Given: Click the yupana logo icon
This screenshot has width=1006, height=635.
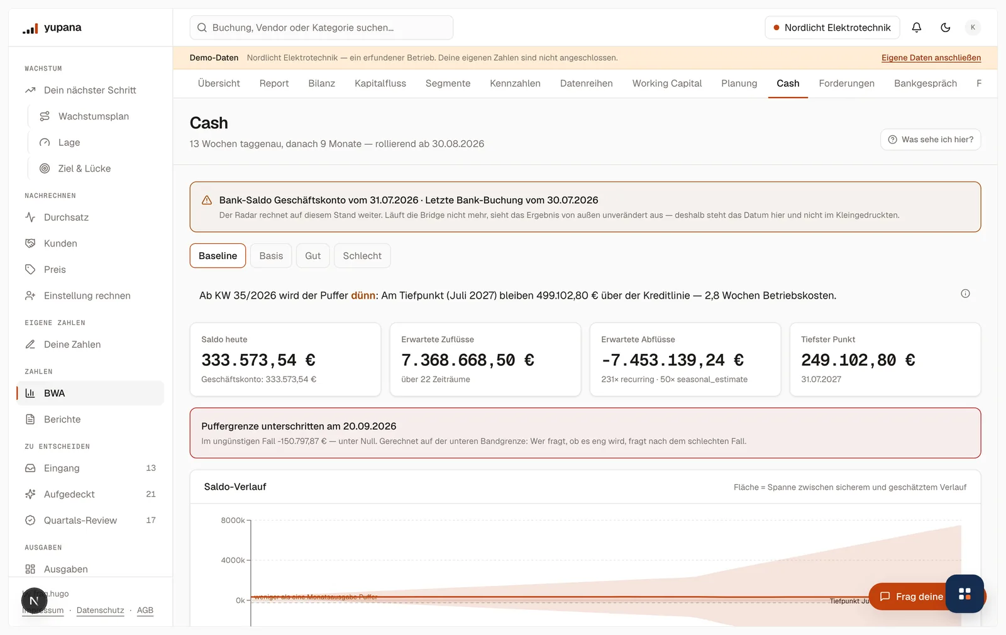Looking at the screenshot, I should click(x=30, y=28).
